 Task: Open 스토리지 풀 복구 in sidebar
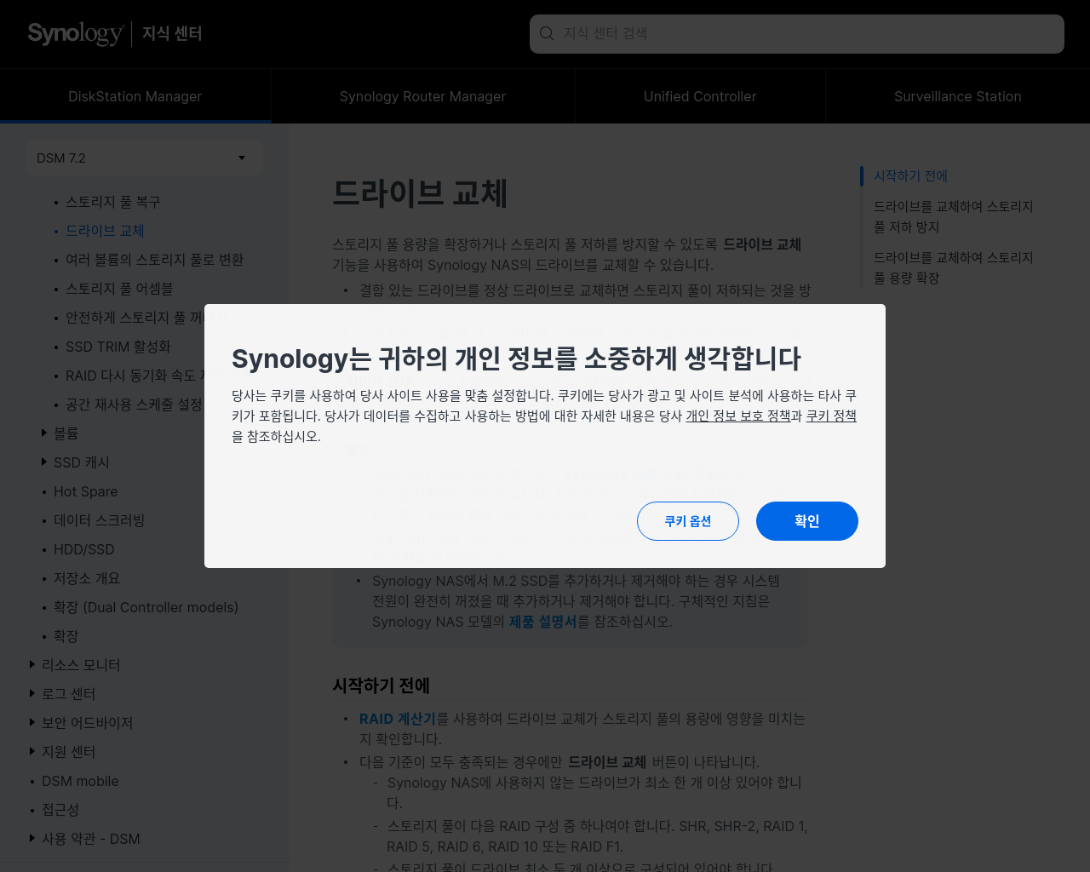113,202
